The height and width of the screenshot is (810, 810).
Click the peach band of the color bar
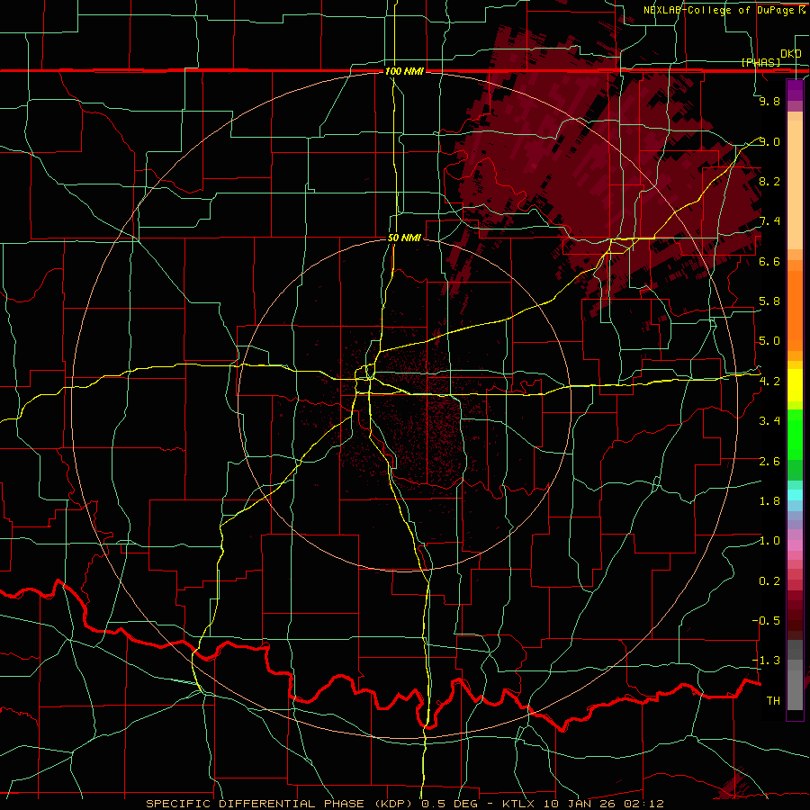pyautogui.click(x=795, y=184)
